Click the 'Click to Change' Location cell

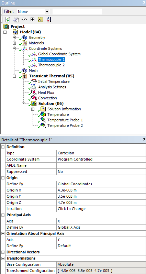point(101,209)
